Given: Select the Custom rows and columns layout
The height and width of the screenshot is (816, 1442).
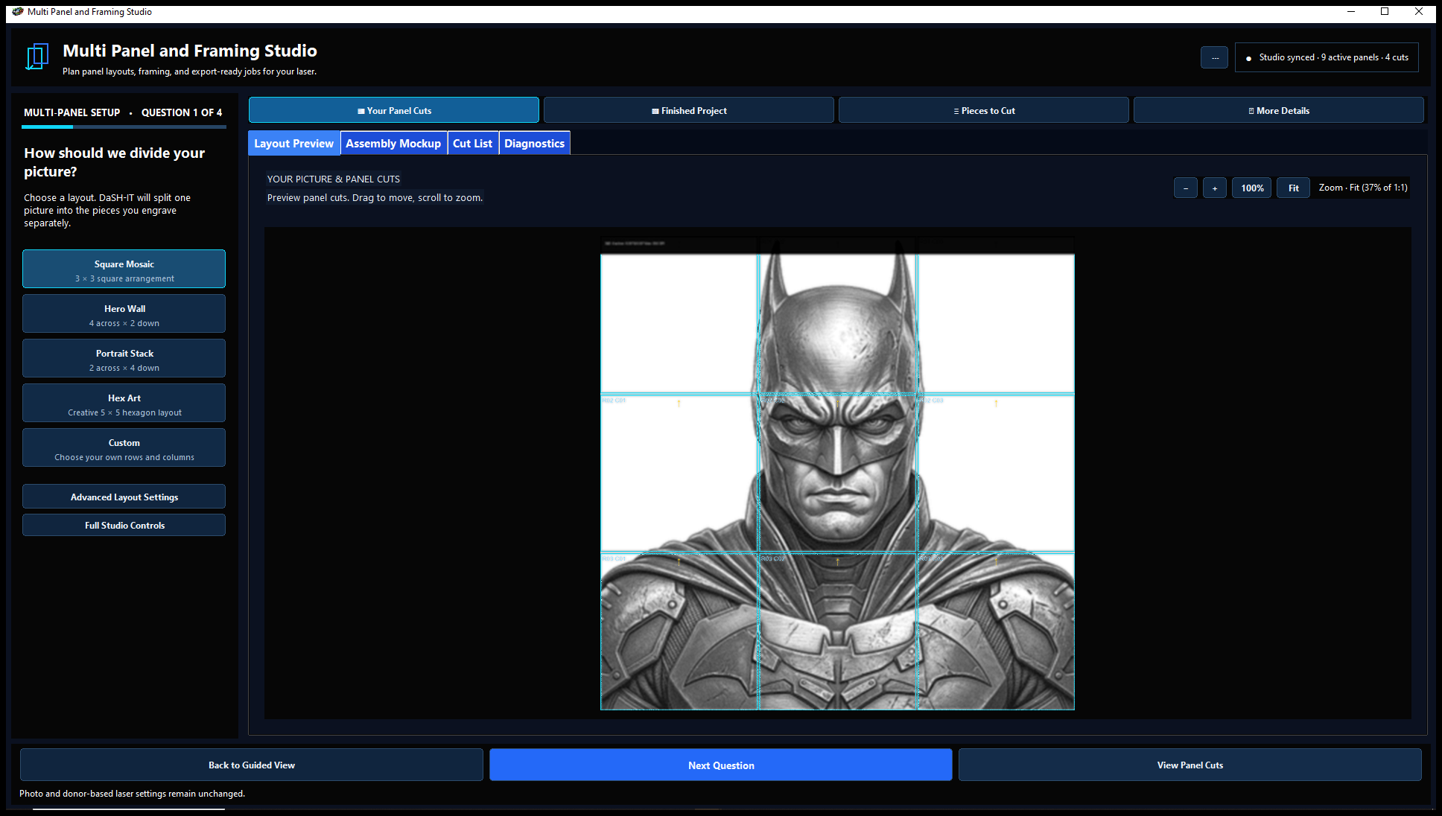Looking at the screenshot, I should click(x=124, y=447).
